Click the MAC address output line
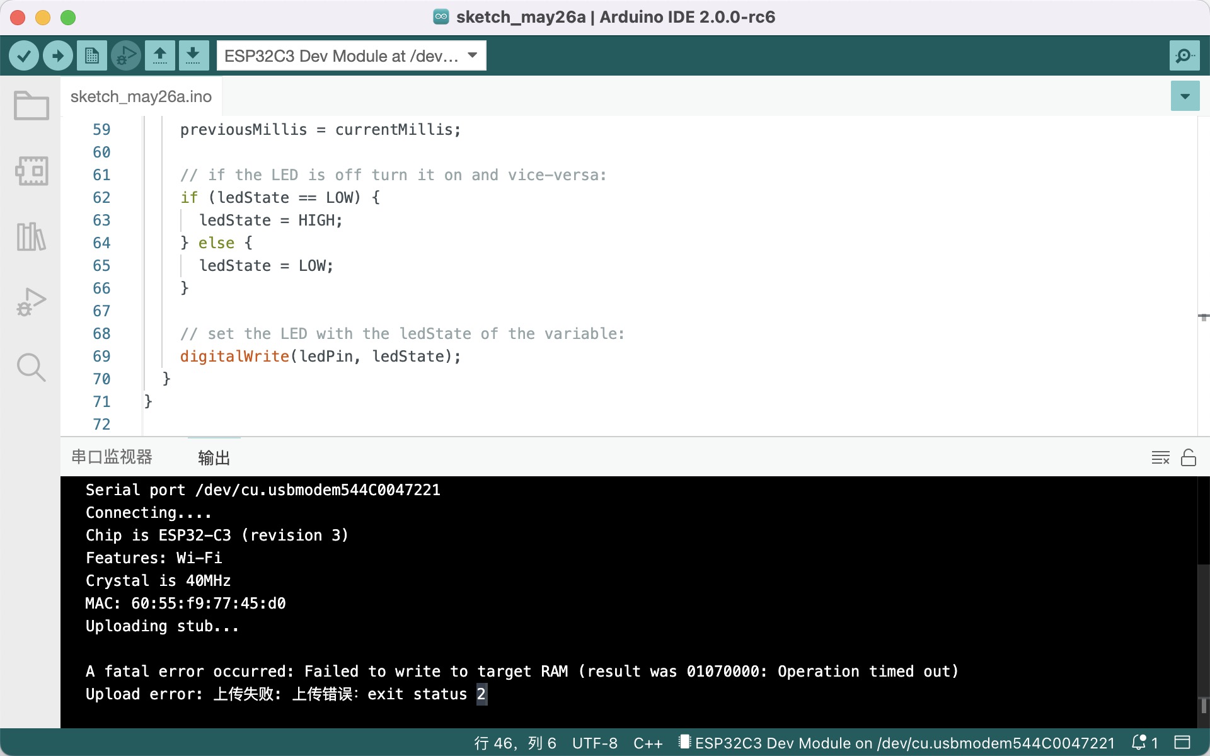Image resolution: width=1210 pixels, height=756 pixels. [x=185, y=604]
